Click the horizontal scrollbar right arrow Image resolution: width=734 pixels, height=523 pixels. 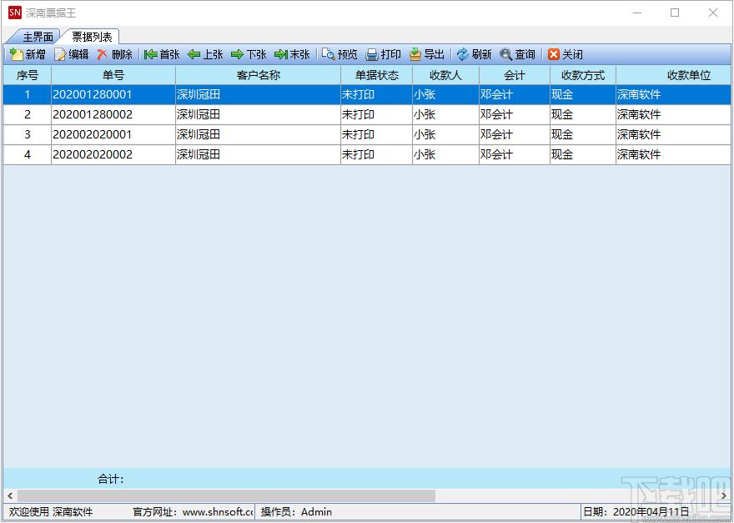point(724,495)
